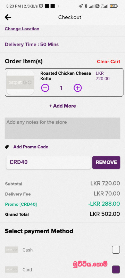Viewport: 125px width, 278px height.
Task: Tap the promo code tag icon
Action: [x=7, y=147]
